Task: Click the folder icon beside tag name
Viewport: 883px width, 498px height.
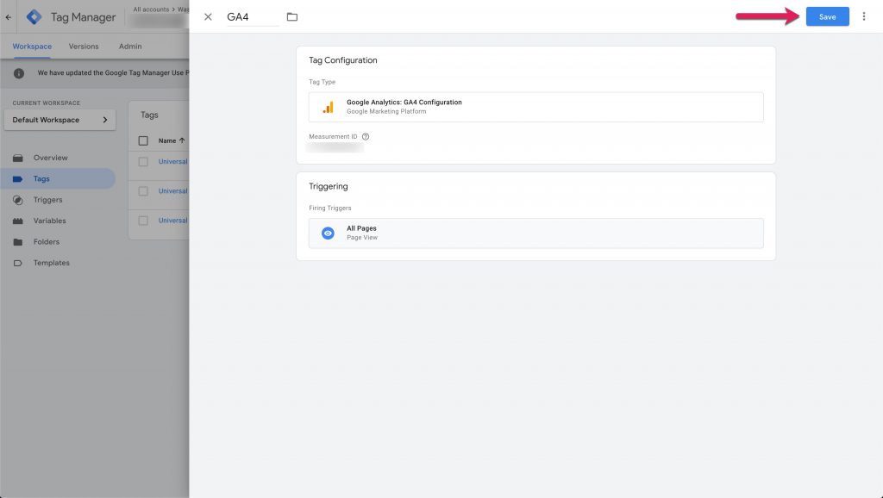Action: pos(291,16)
